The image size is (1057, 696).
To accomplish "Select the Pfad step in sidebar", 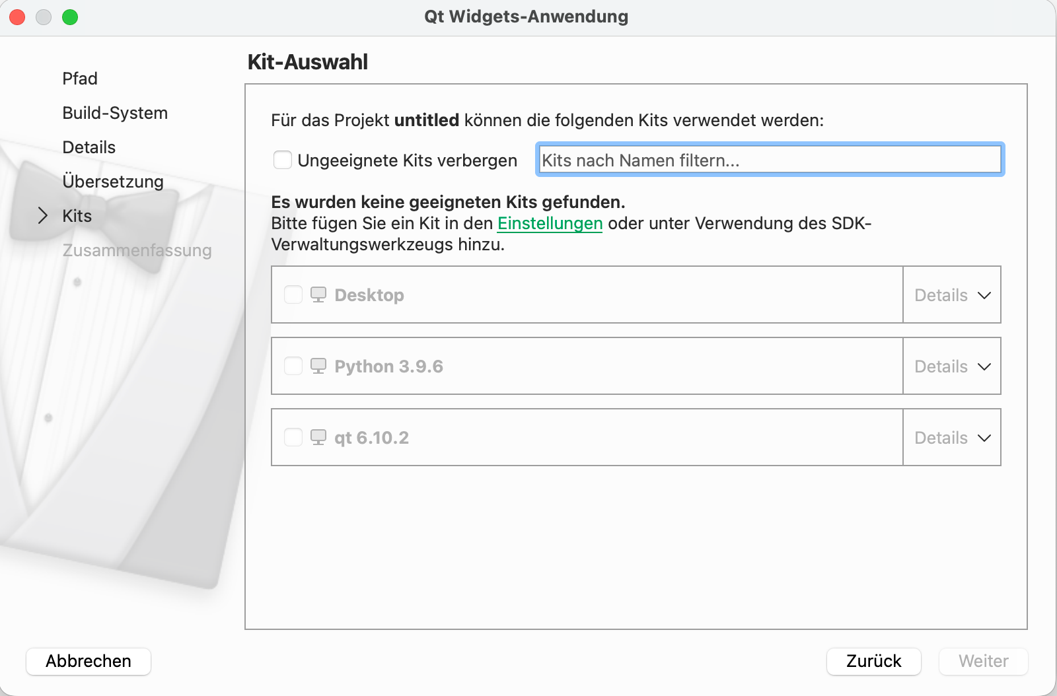I will click(80, 79).
